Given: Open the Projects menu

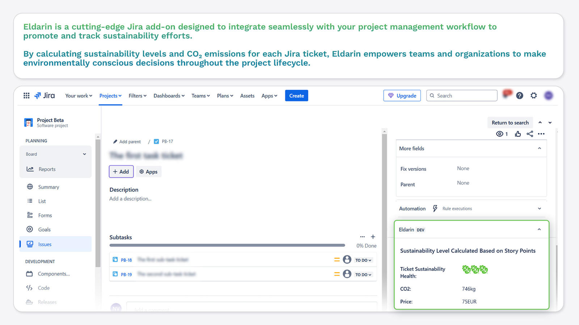Looking at the screenshot, I should (x=110, y=96).
